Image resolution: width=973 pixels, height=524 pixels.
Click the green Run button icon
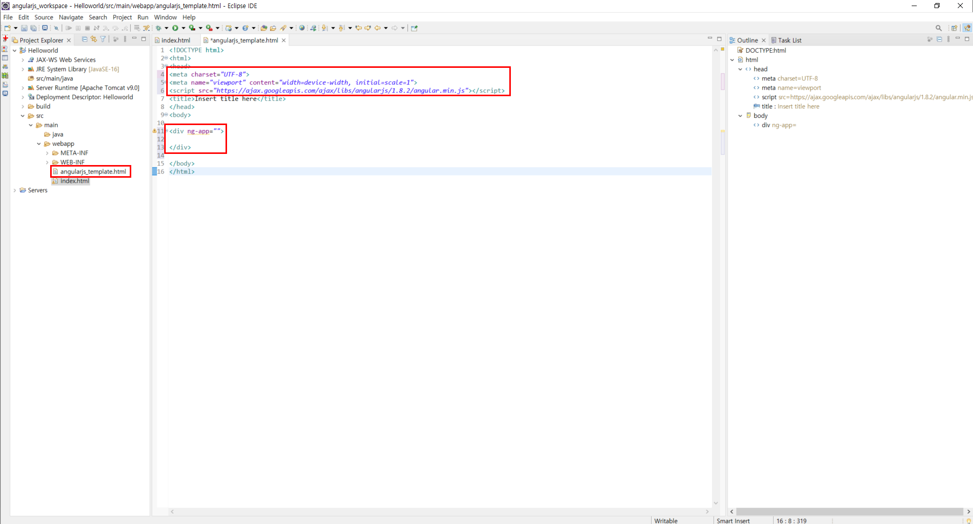[175, 28]
